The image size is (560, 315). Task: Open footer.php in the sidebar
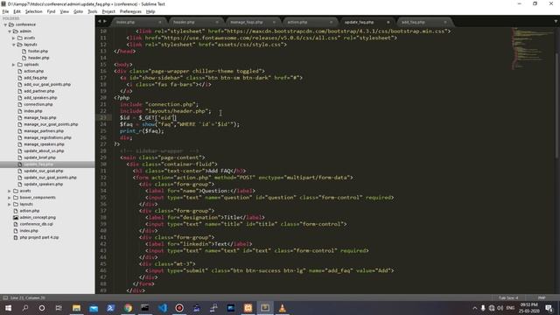coord(38,51)
